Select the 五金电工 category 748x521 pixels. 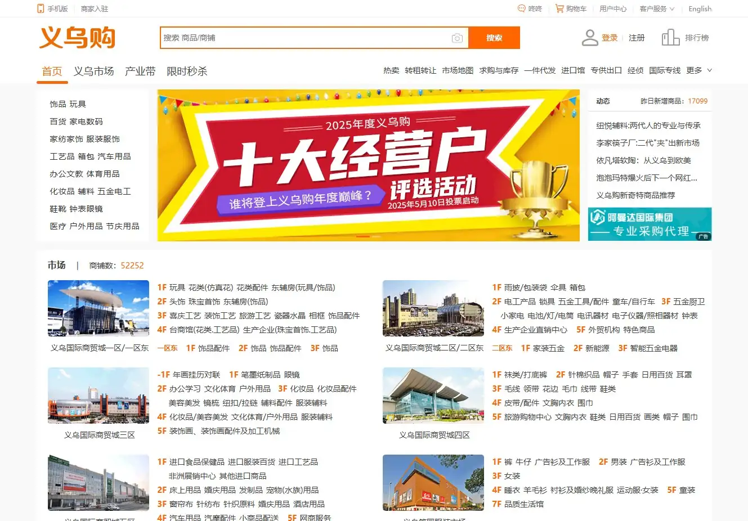click(114, 191)
